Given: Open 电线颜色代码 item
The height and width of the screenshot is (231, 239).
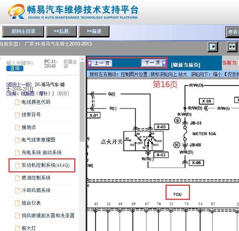Looking at the screenshot, I should click(x=36, y=102).
